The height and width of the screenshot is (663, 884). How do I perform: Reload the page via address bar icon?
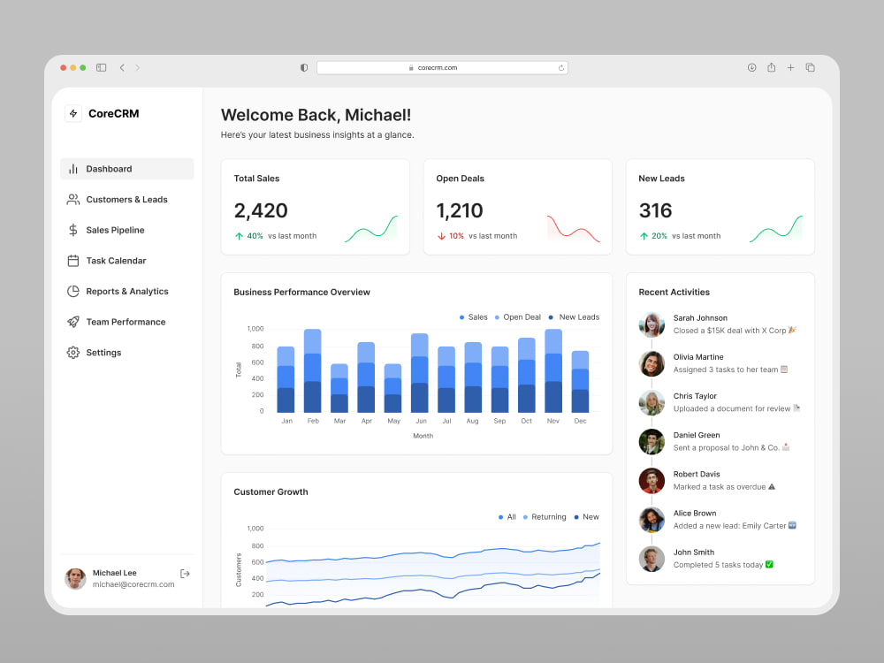click(561, 68)
